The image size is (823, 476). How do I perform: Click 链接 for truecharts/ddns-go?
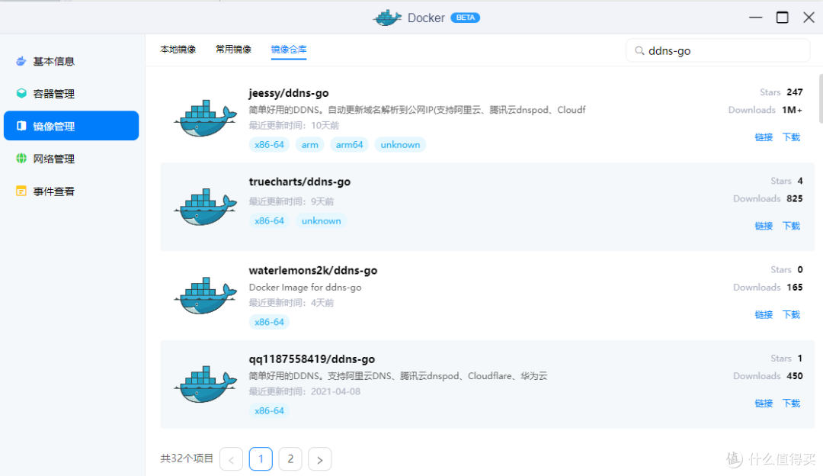point(764,226)
